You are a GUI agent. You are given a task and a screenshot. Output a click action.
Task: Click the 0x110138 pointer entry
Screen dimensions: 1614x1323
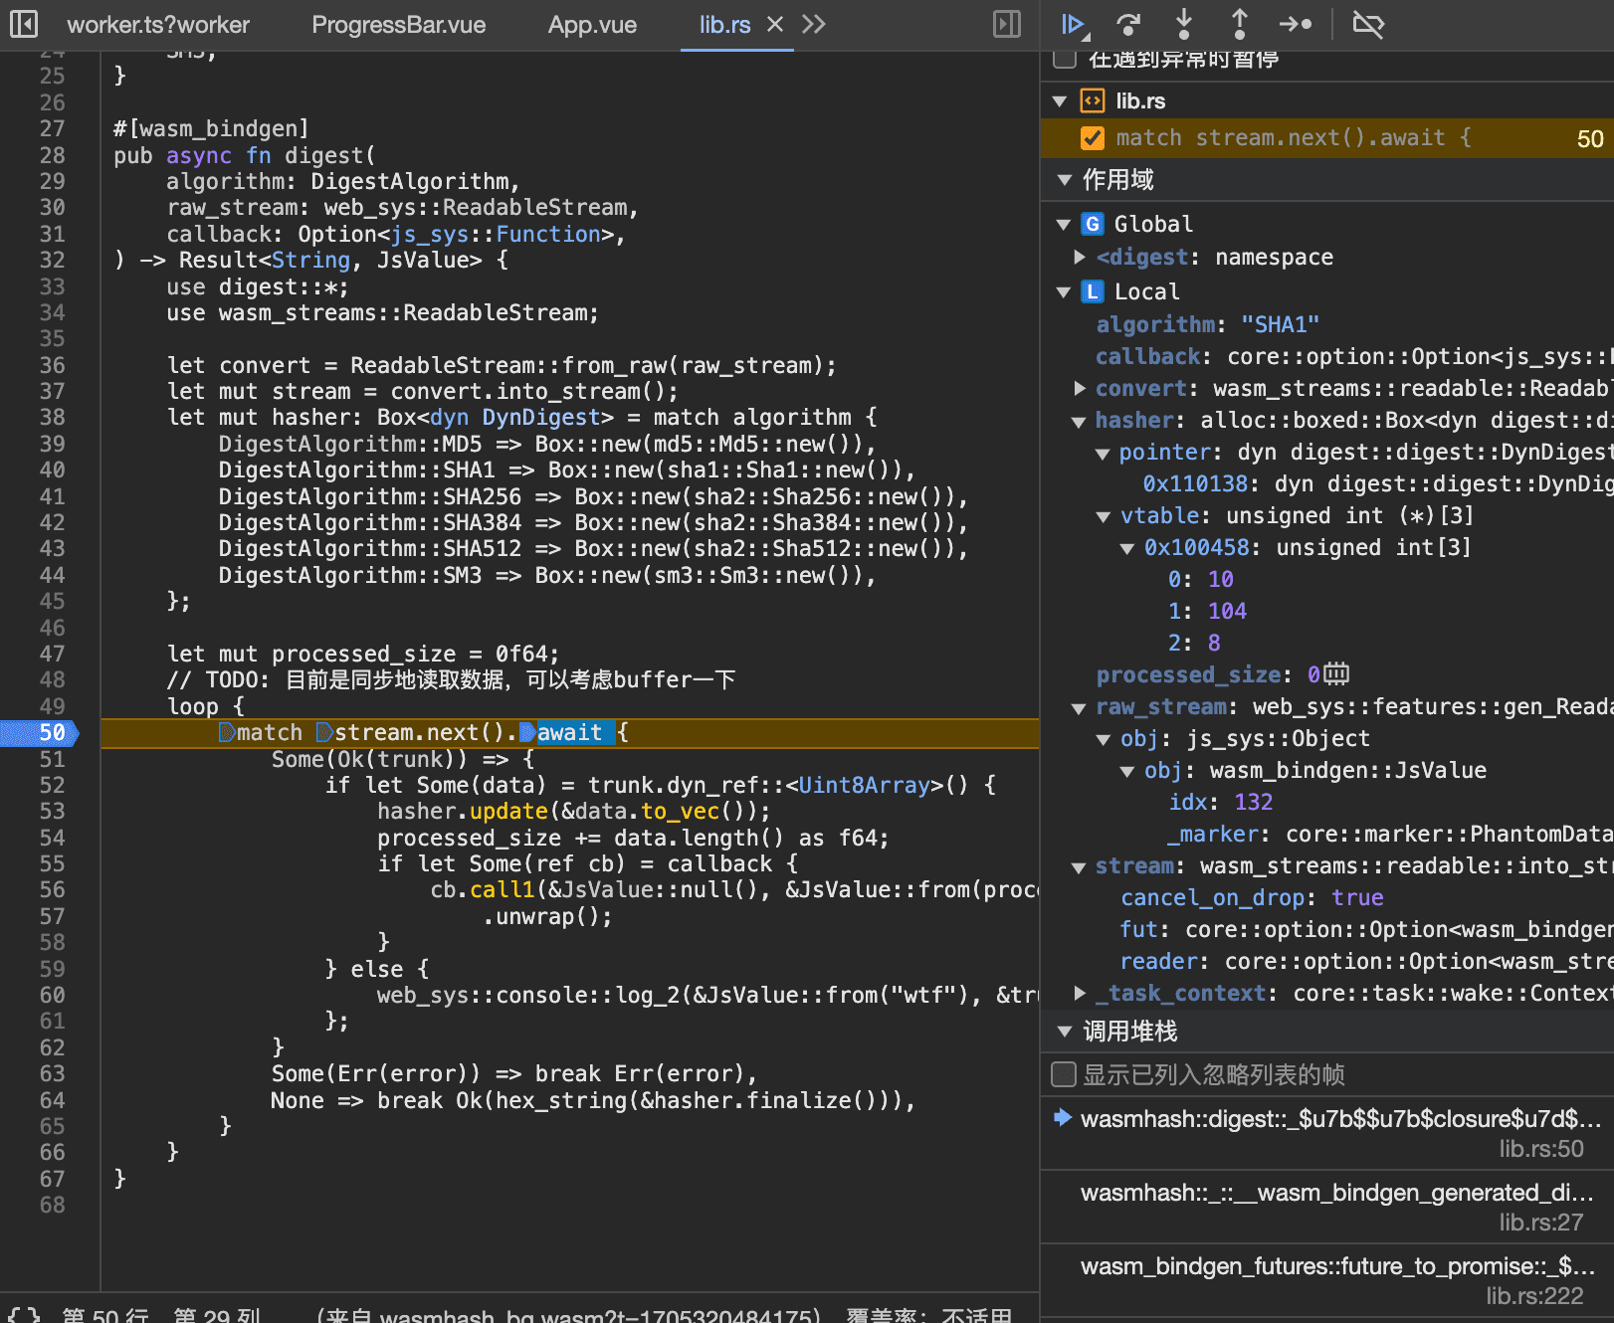(x=1378, y=483)
